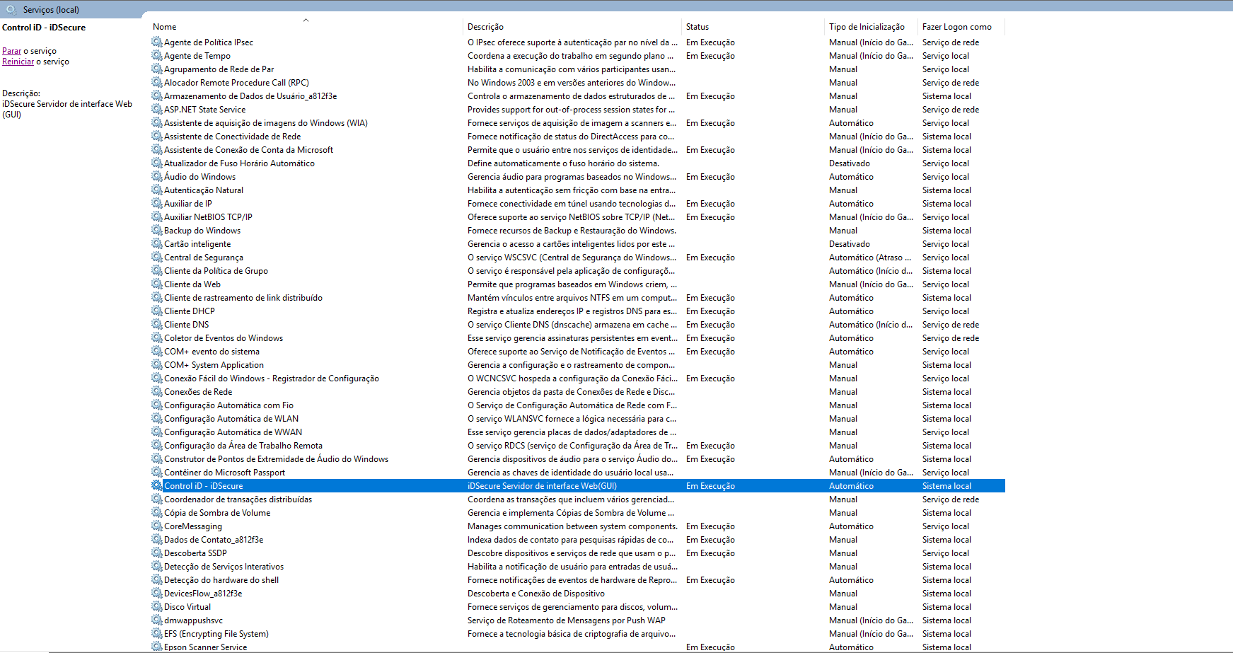Select Detecção de Serviços Interativos
The height and width of the screenshot is (653, 1233).
[x=224, y=567]
